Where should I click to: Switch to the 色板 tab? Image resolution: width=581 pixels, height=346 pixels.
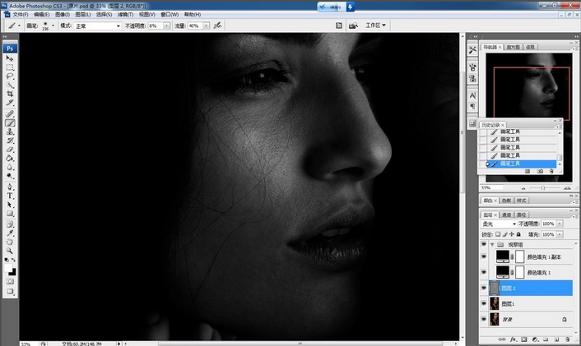pyautogui.click(x=506, y=201)
